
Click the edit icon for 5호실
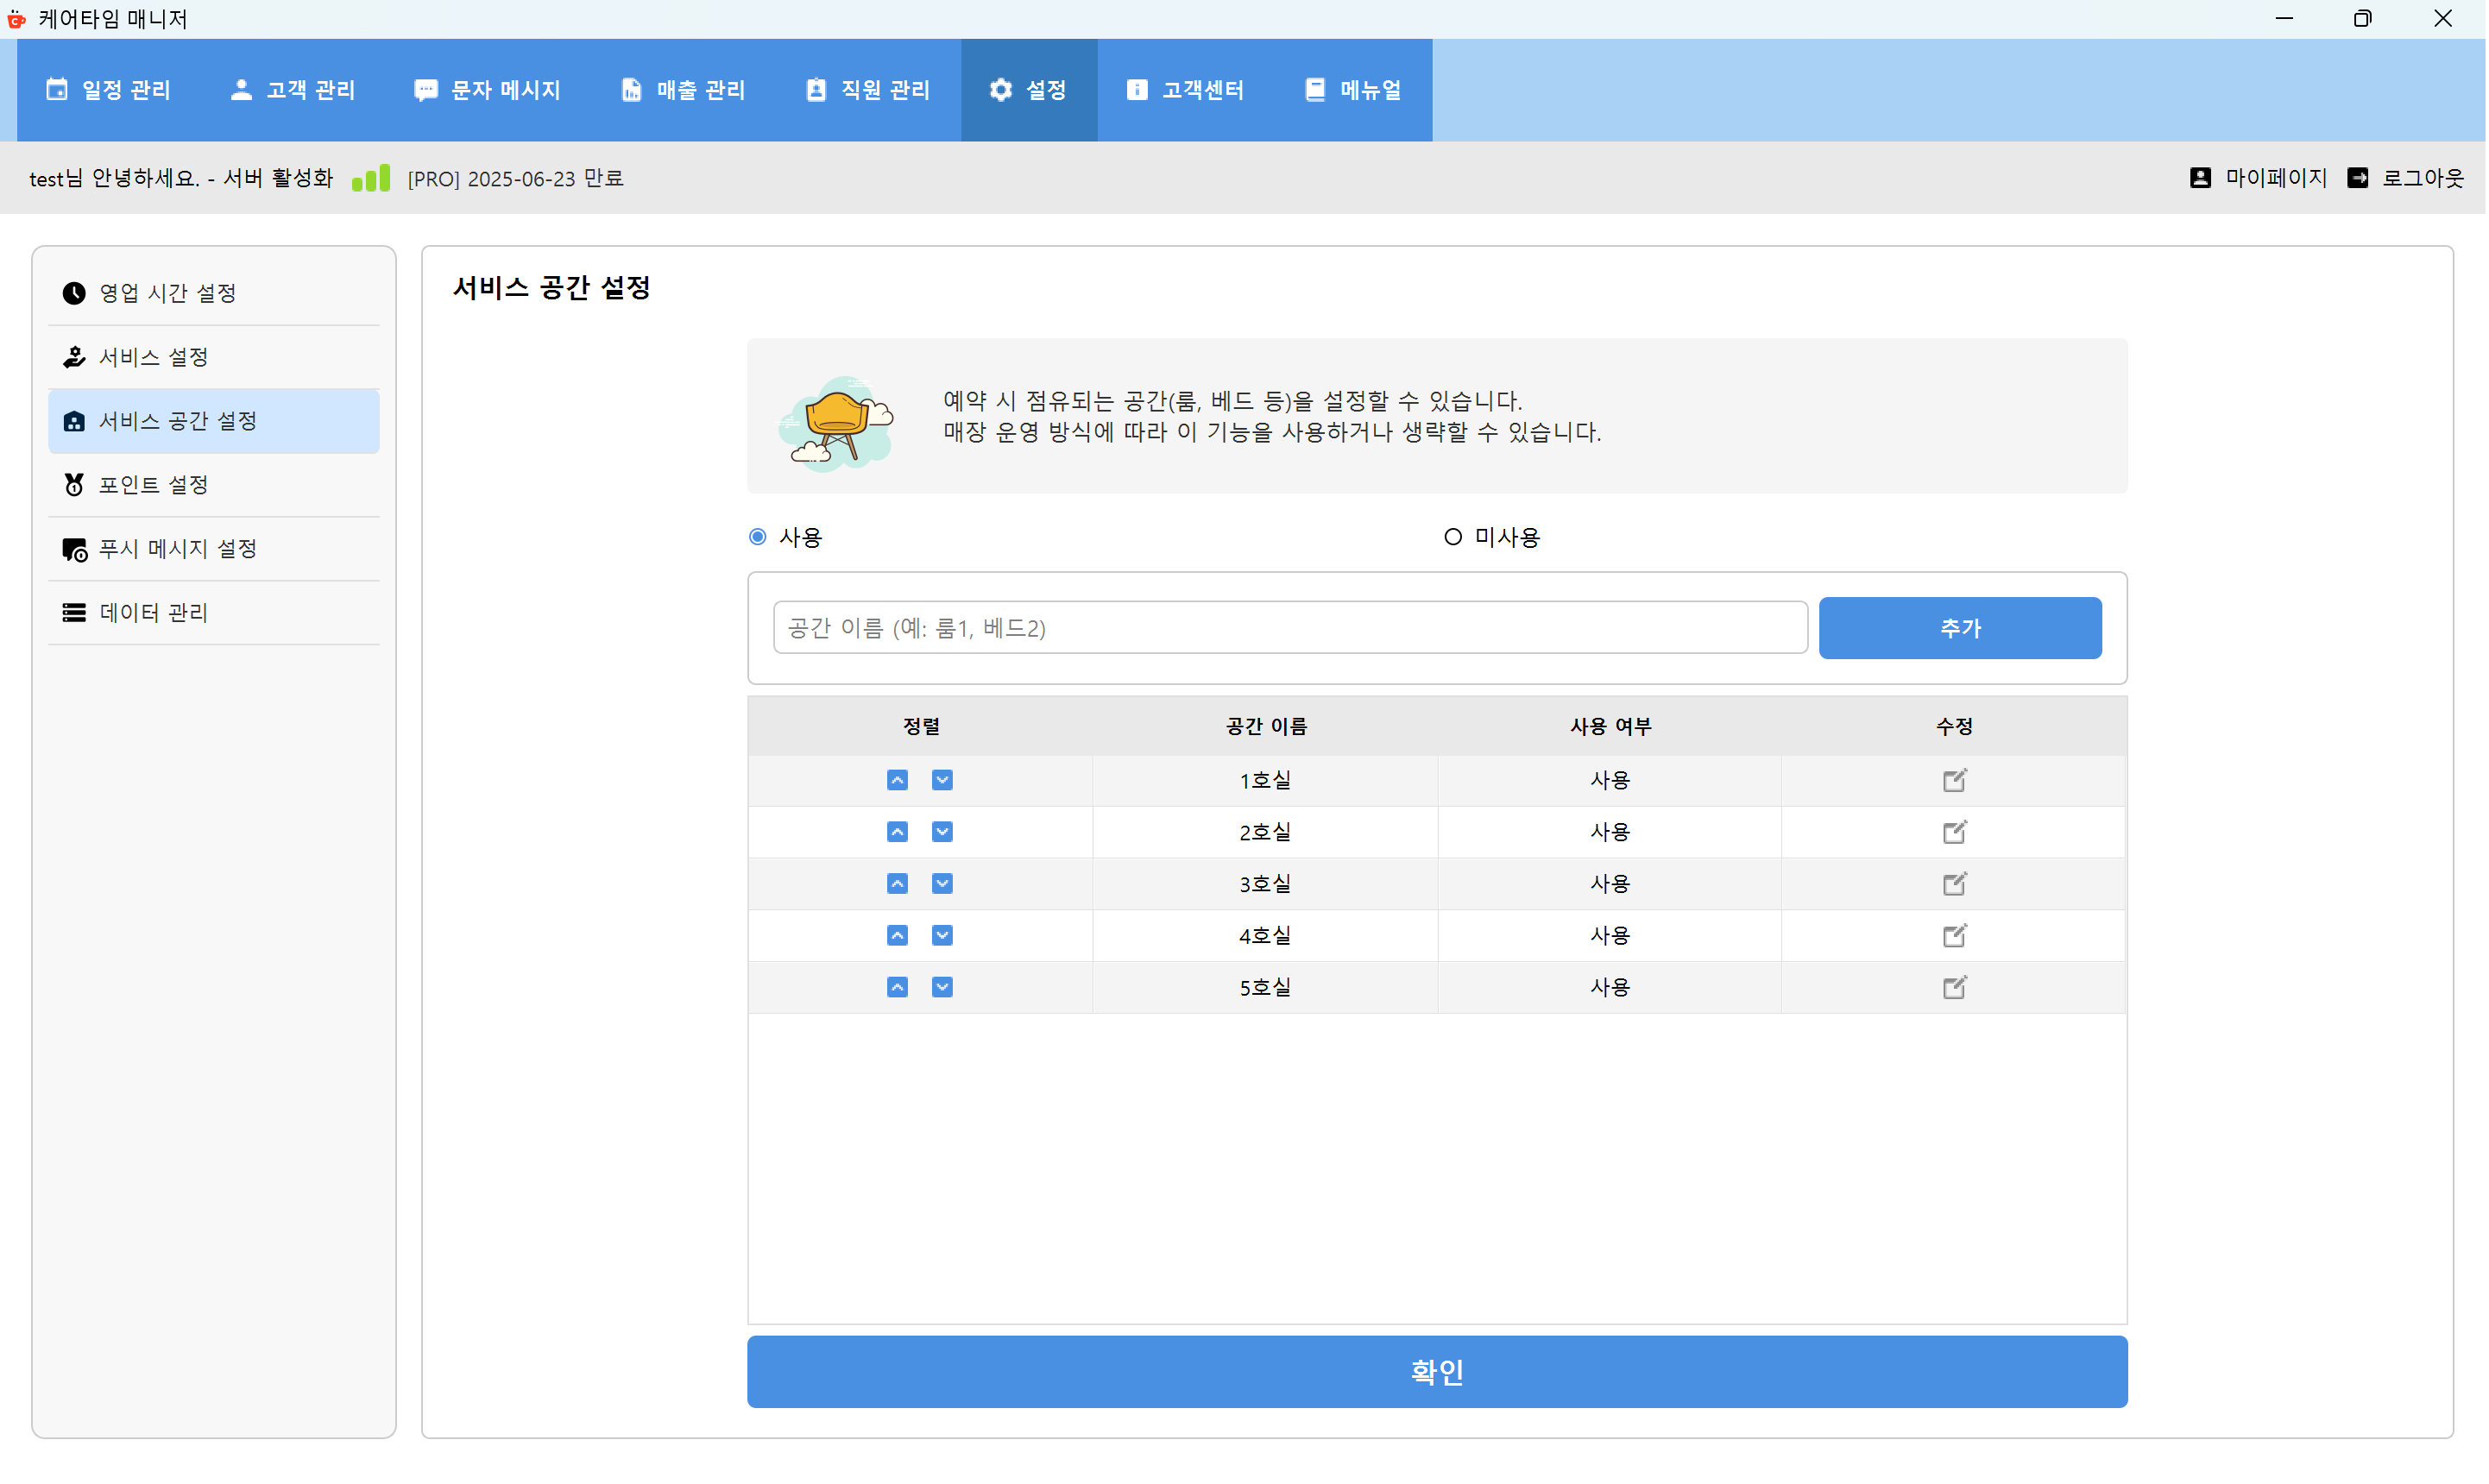click(x=1954, y=987)
